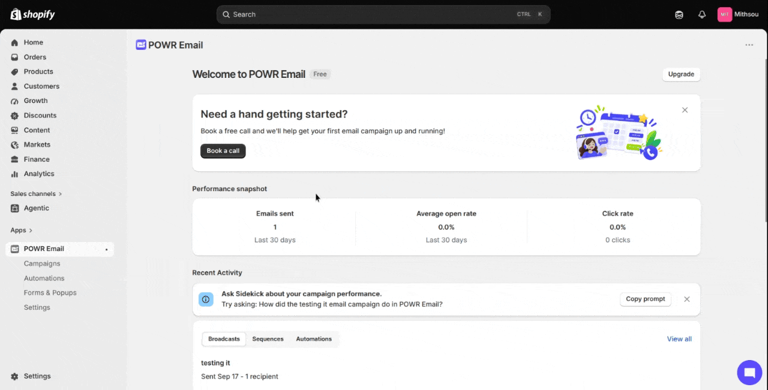The image size is (768, 390).
Task: Click the Free plan badge
Action: [x=320, y=74]
